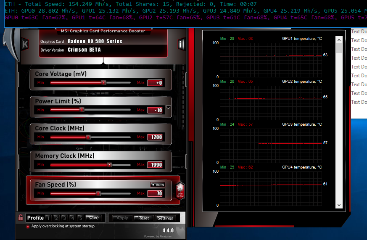Click the GPU2 temperature graph
The height and width of the screenshot is (240, 367).
pyautogui.click(x=271, y=103)
